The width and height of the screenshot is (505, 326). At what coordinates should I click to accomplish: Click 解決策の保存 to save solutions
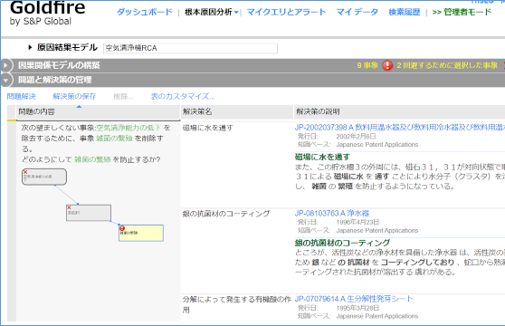tap(74, 96)
